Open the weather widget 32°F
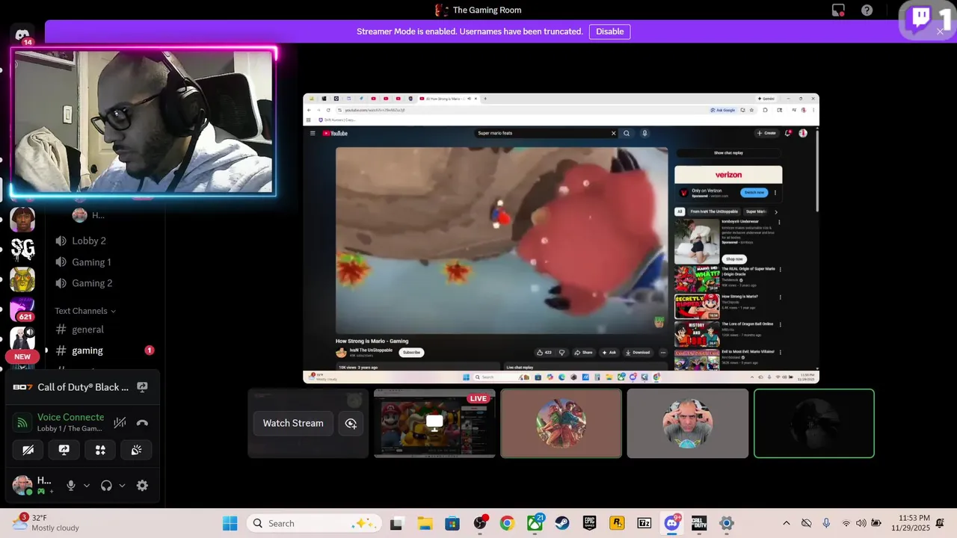 [46, 522]
